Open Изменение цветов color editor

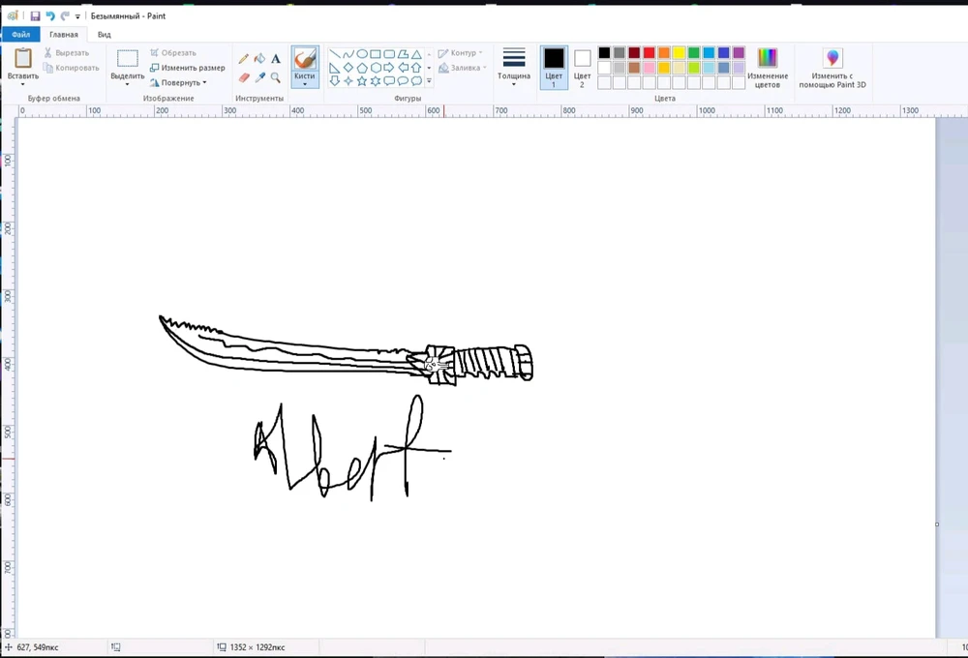(768, 66)
